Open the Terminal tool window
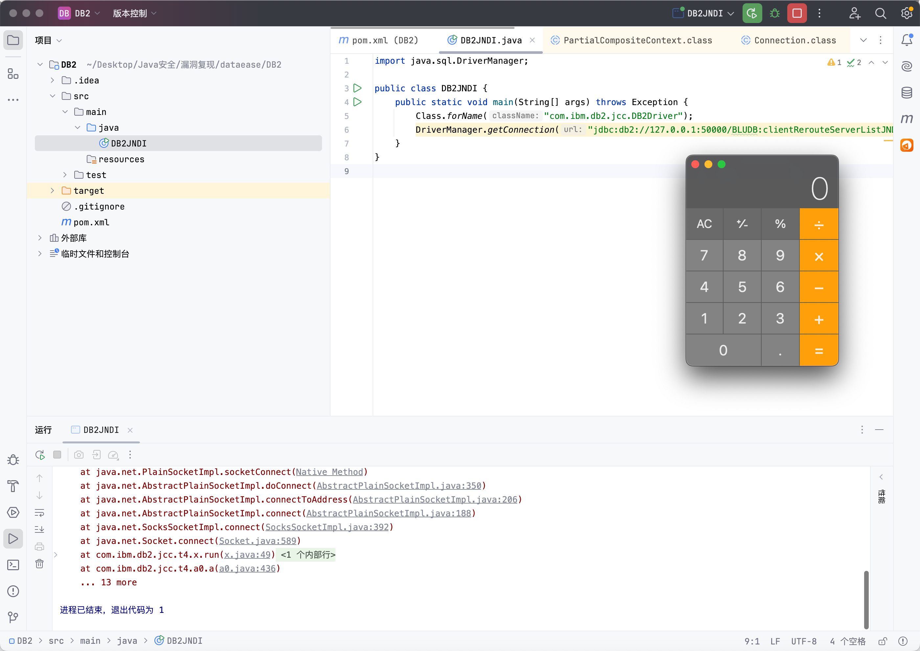The height and width of the screenshot is (651, 920). (13, 565)
